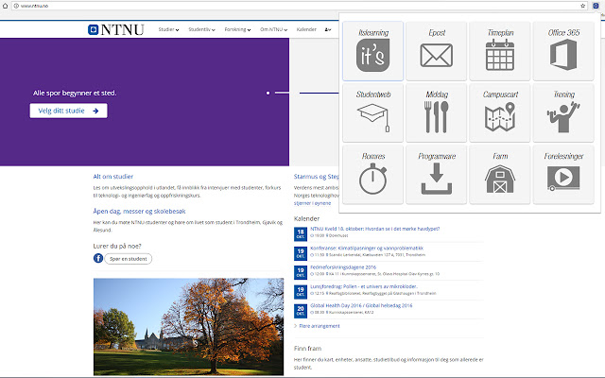Click the browser home icon
This screenshot has height=378, width=605.
coord(5,6)
